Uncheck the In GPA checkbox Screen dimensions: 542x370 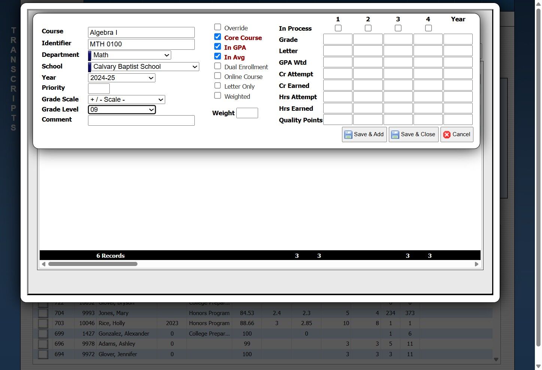coord(218,46)
